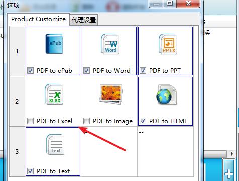Switch to the Product Customize tab
This screenshot has height=181, width=239.
click(38, 19)
